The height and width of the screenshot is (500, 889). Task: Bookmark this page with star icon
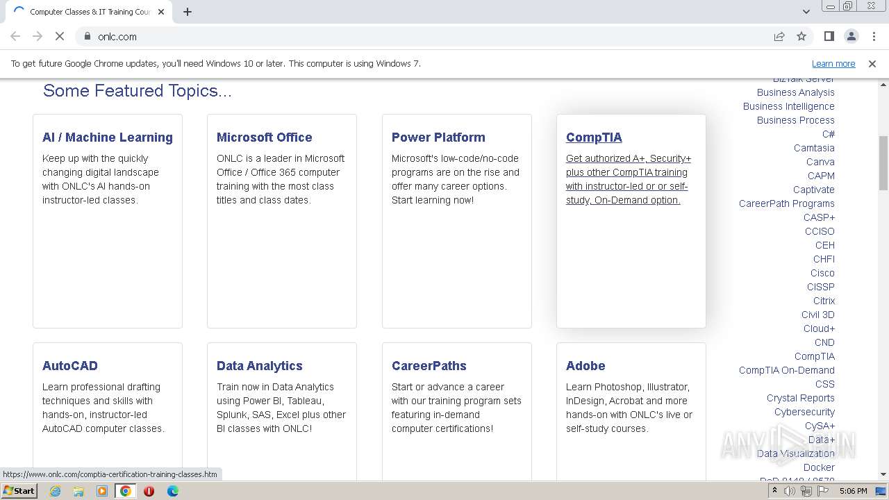[x=801, y=36]
